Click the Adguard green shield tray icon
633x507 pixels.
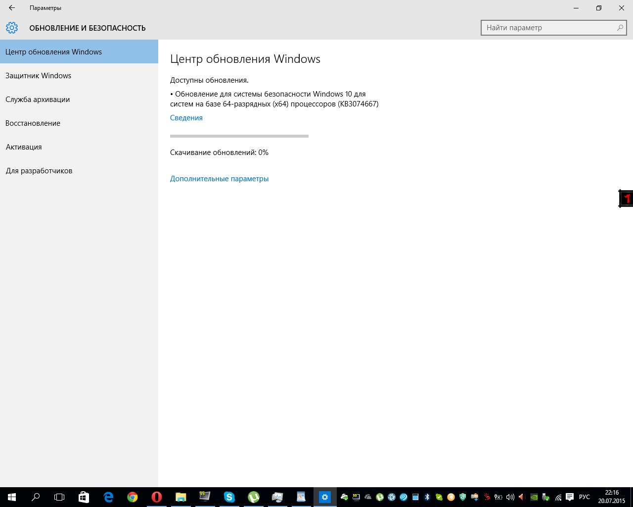[x=462, y=497]
